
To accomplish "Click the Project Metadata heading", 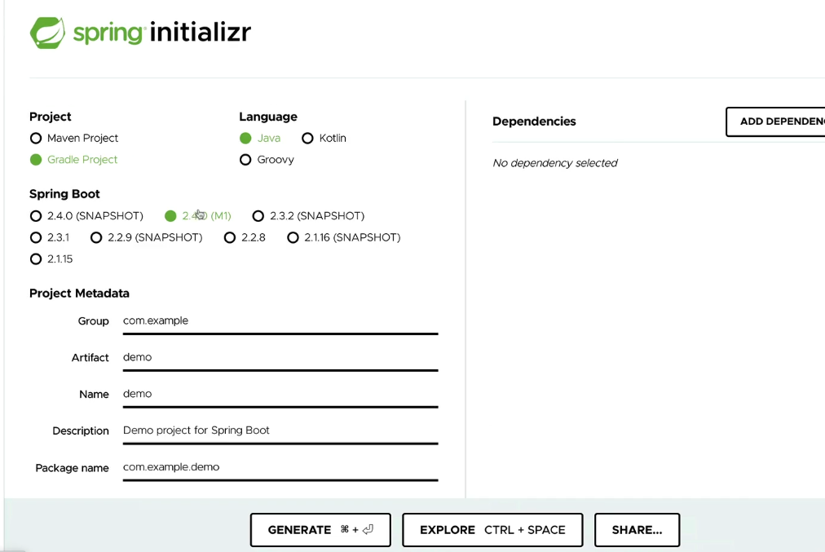I will pyautogui.click(x=79, y=293).
